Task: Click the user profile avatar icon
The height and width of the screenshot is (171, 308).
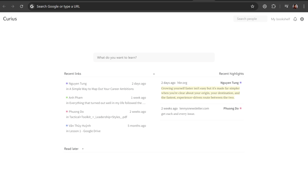Action: pyautogui.click(x=295, y=6)
